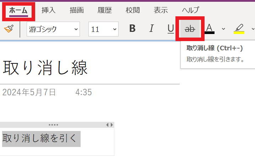255x164 pixels.
Task: Toggle underline formatting
Action: [x=171, y=29]
